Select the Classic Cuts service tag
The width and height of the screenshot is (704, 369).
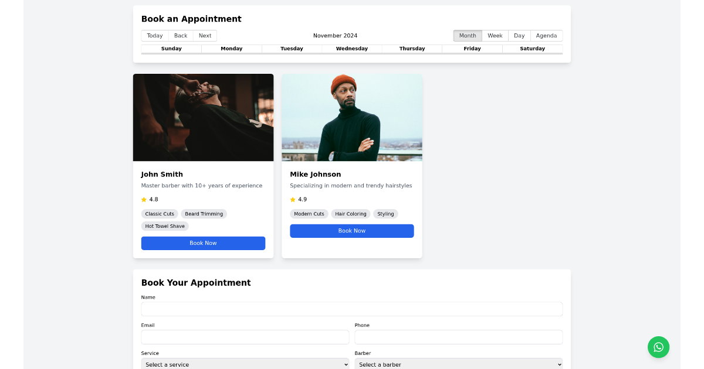point(160,214)
